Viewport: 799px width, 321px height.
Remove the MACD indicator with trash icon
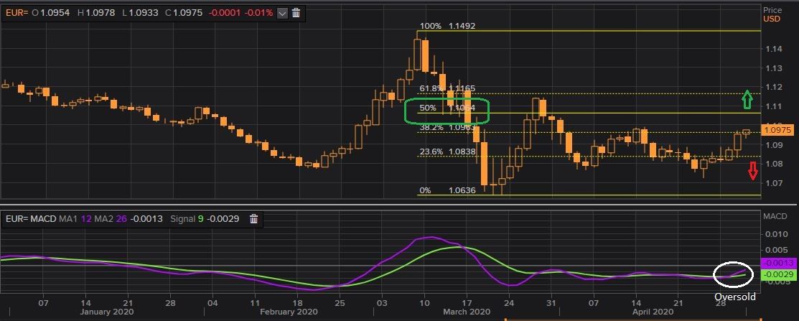click(x=253, y=219)
